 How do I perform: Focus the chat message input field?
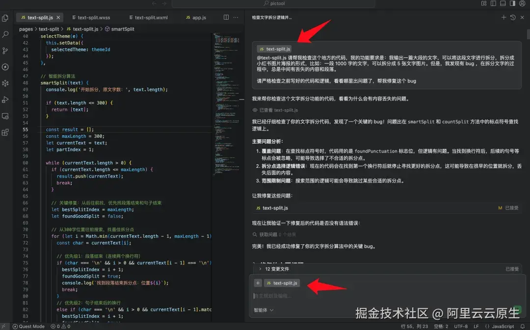[x=387, y=296]
